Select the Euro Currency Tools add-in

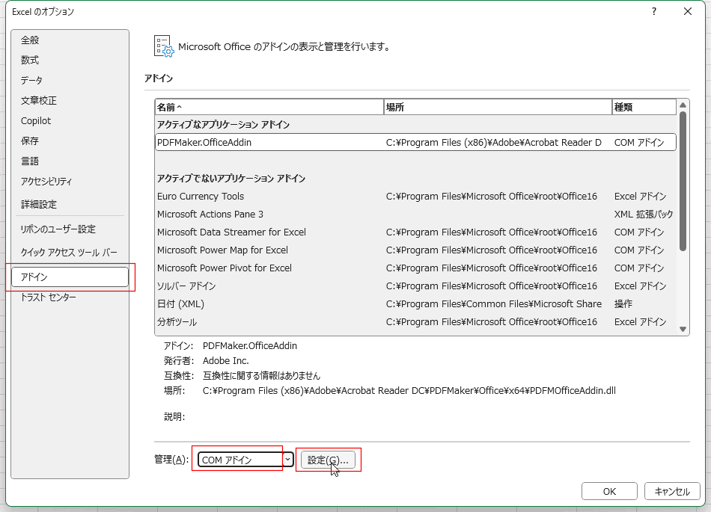201,197
